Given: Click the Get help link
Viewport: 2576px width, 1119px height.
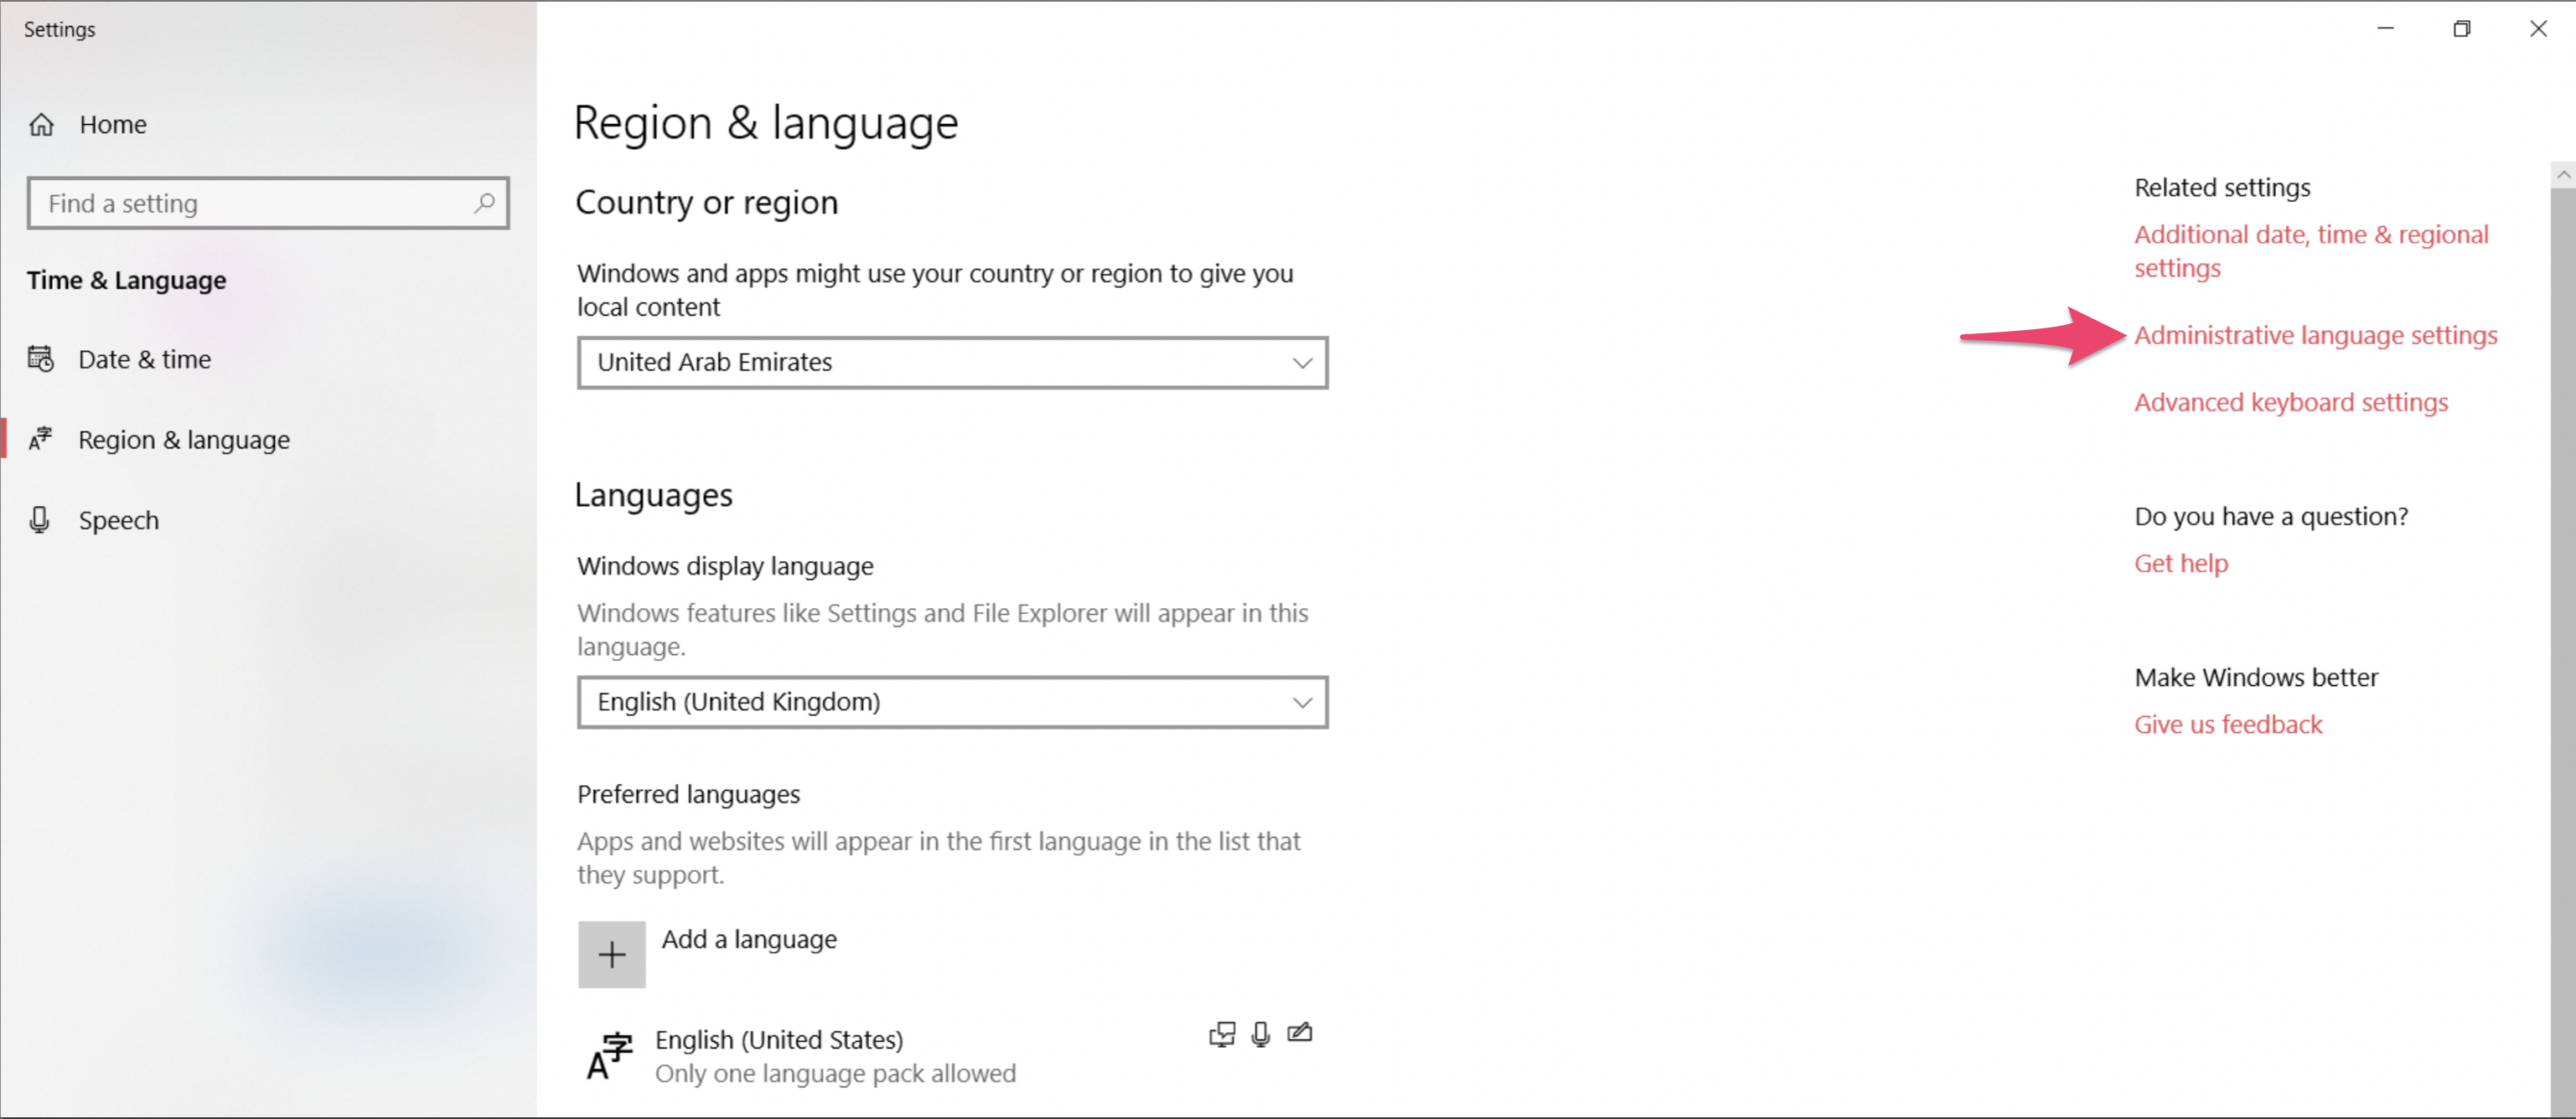Looking at the screenshot, I should pos(2181,564).
